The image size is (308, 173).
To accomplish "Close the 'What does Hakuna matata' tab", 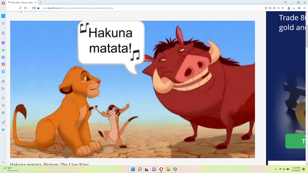I will [36, 3].
